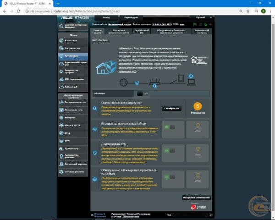275x220 pixels.
Task: Open the Chrome profile avatar
Action: [263, 11]
